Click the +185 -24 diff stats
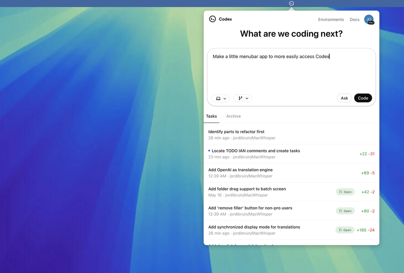404x273 pixels. [x=365, y=230]
